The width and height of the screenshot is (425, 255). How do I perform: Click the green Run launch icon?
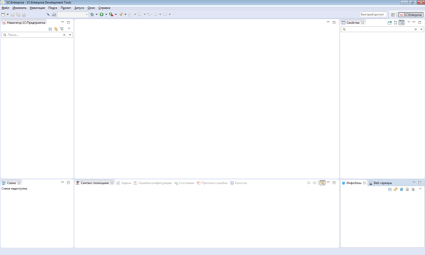pos(102,14)
